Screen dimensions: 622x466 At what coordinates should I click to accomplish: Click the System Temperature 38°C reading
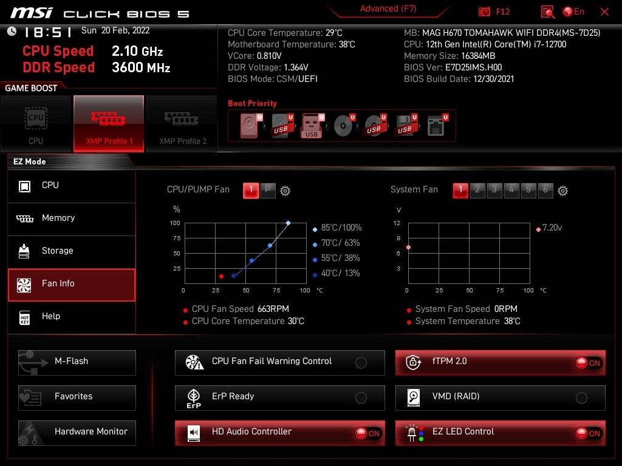[468, 321]
